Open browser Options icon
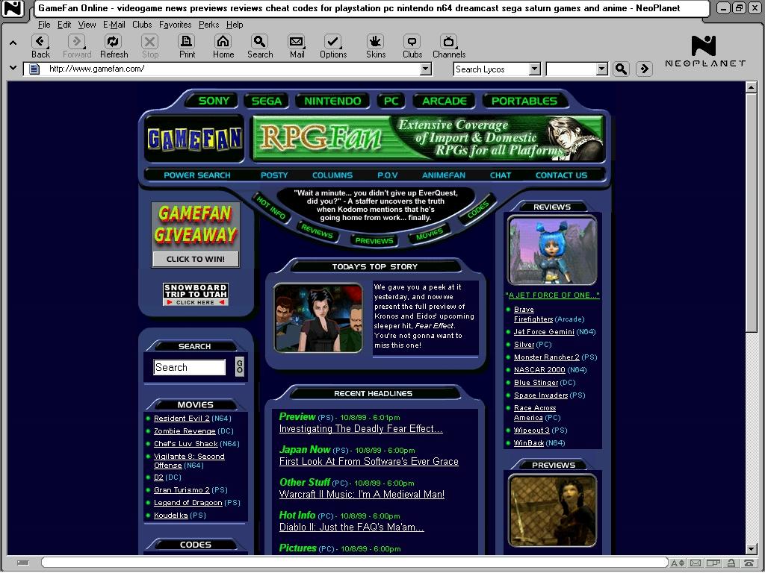 tap(333, 42)
